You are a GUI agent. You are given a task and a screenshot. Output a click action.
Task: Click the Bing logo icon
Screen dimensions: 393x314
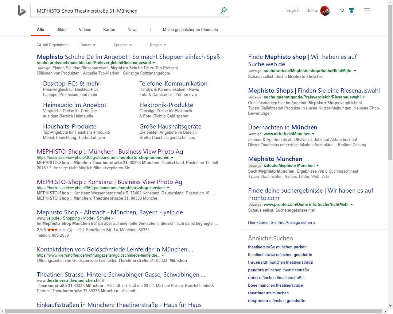21,11
